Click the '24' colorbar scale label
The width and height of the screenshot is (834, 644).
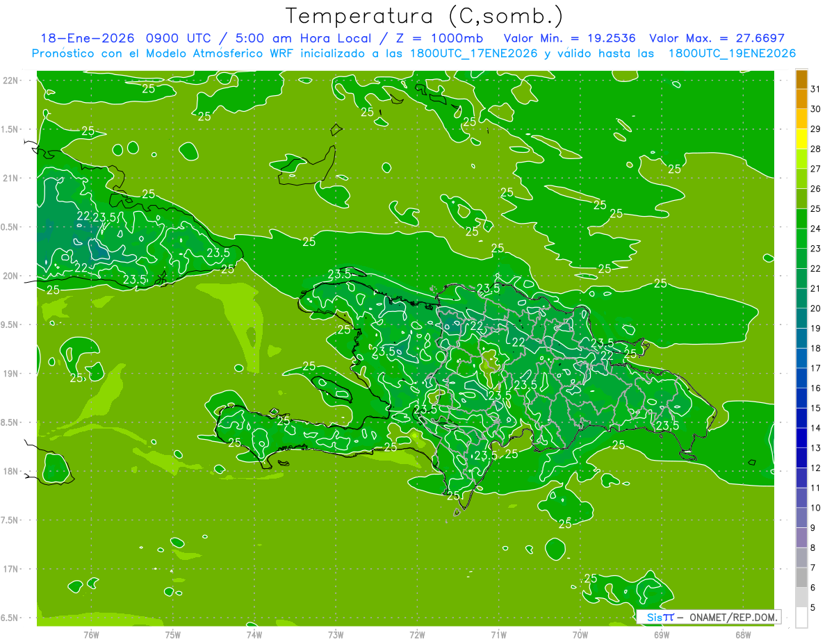click(x=816, y=229)
